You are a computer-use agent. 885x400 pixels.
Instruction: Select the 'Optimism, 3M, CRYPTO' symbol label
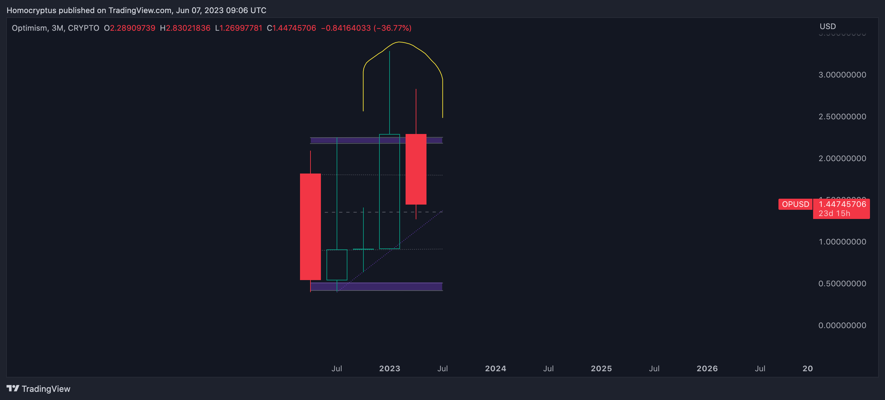click(55, 28)
